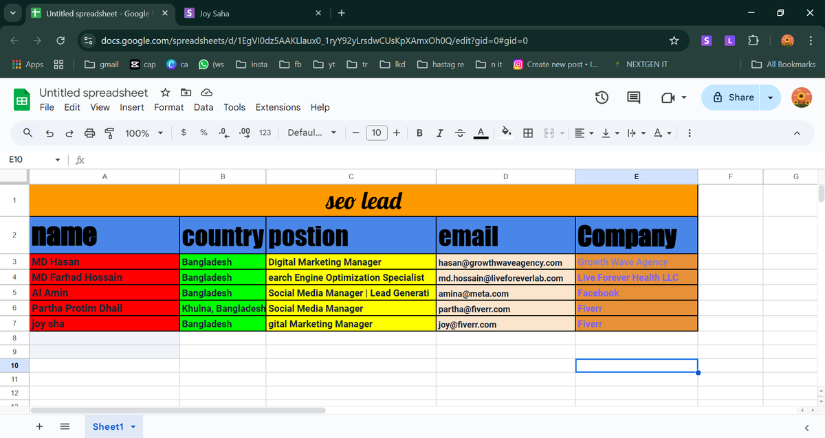Open the fill color picker

coord(506,133)
